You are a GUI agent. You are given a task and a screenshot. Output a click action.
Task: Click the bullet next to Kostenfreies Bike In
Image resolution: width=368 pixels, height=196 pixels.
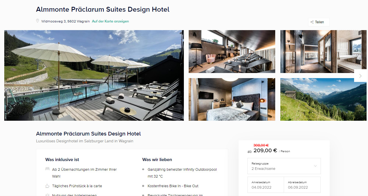coord(143,186)
